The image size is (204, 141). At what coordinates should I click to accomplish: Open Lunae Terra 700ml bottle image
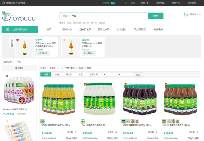(x=25, y=48)
